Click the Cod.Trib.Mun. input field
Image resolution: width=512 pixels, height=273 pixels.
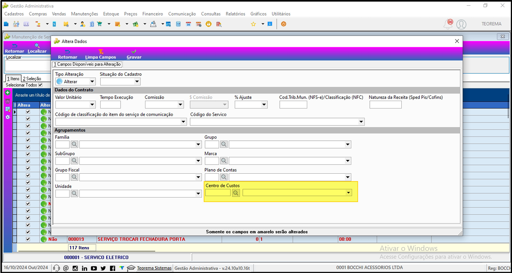(293, 105)
